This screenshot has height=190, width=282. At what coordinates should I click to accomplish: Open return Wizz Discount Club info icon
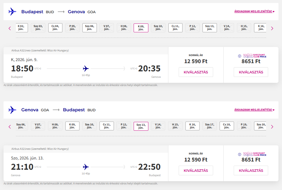click(239, 154)
